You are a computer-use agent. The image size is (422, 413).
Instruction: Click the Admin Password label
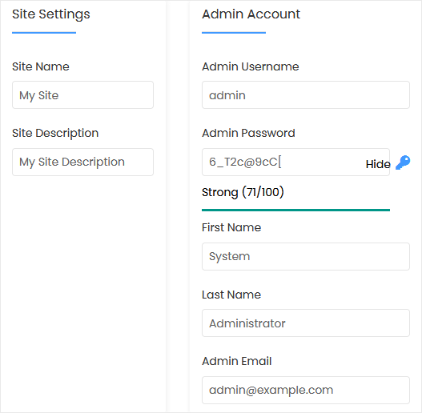[248, 133]
